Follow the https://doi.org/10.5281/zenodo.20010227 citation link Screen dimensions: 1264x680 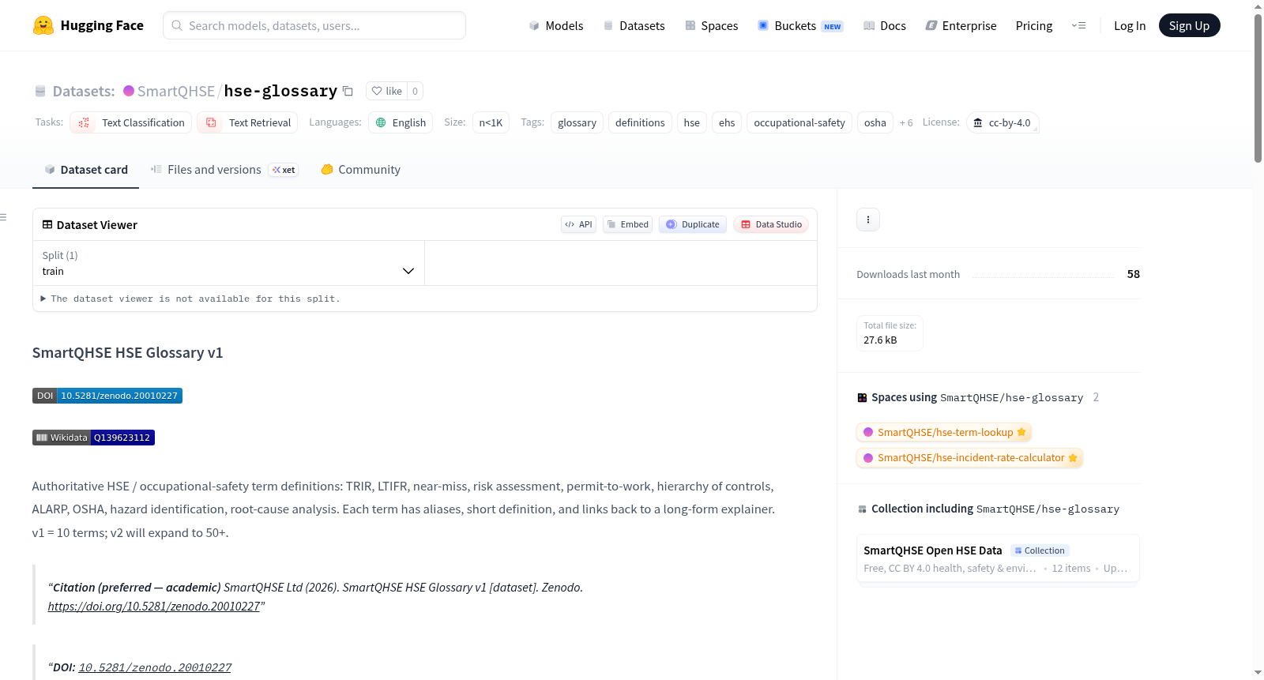[154, 607]
